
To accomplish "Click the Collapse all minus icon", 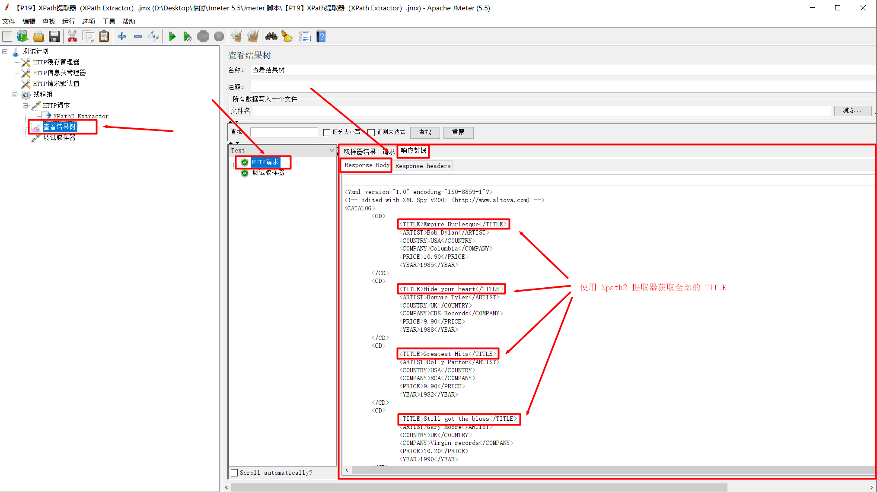I will click(x=138, y=37).
